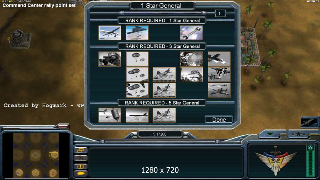This screenshot has width=320, height=180.
Task: Click the experience progress bar
Action: (310, 161)
